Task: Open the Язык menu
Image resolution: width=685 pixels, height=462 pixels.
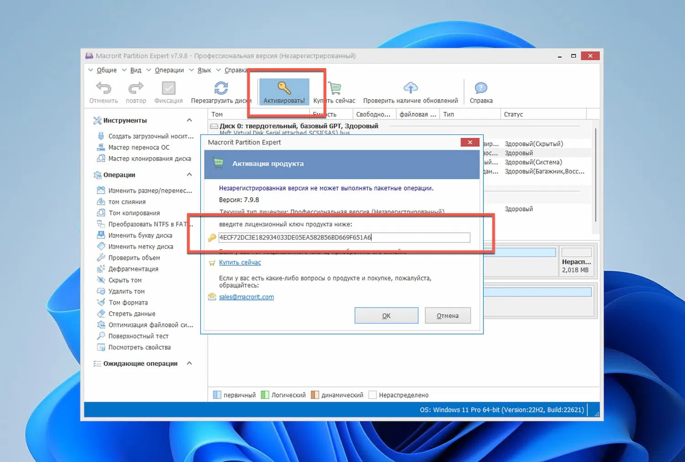Action: tap(204, 70)
